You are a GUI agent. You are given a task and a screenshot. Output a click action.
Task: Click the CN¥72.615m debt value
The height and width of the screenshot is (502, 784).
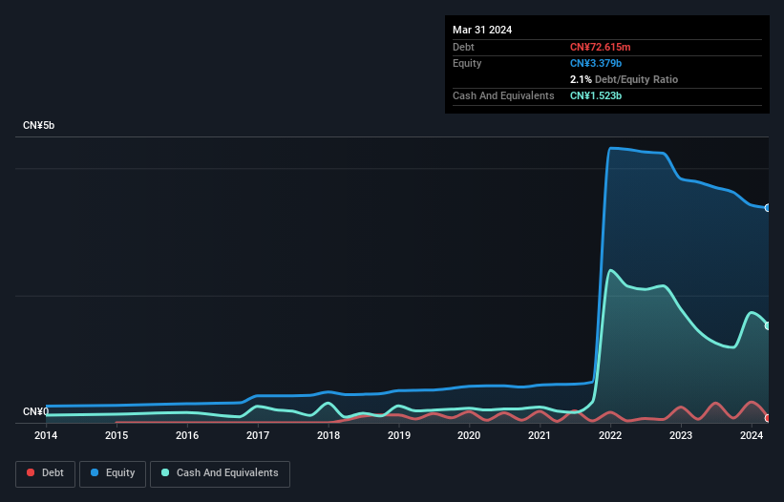coord(600,47)
